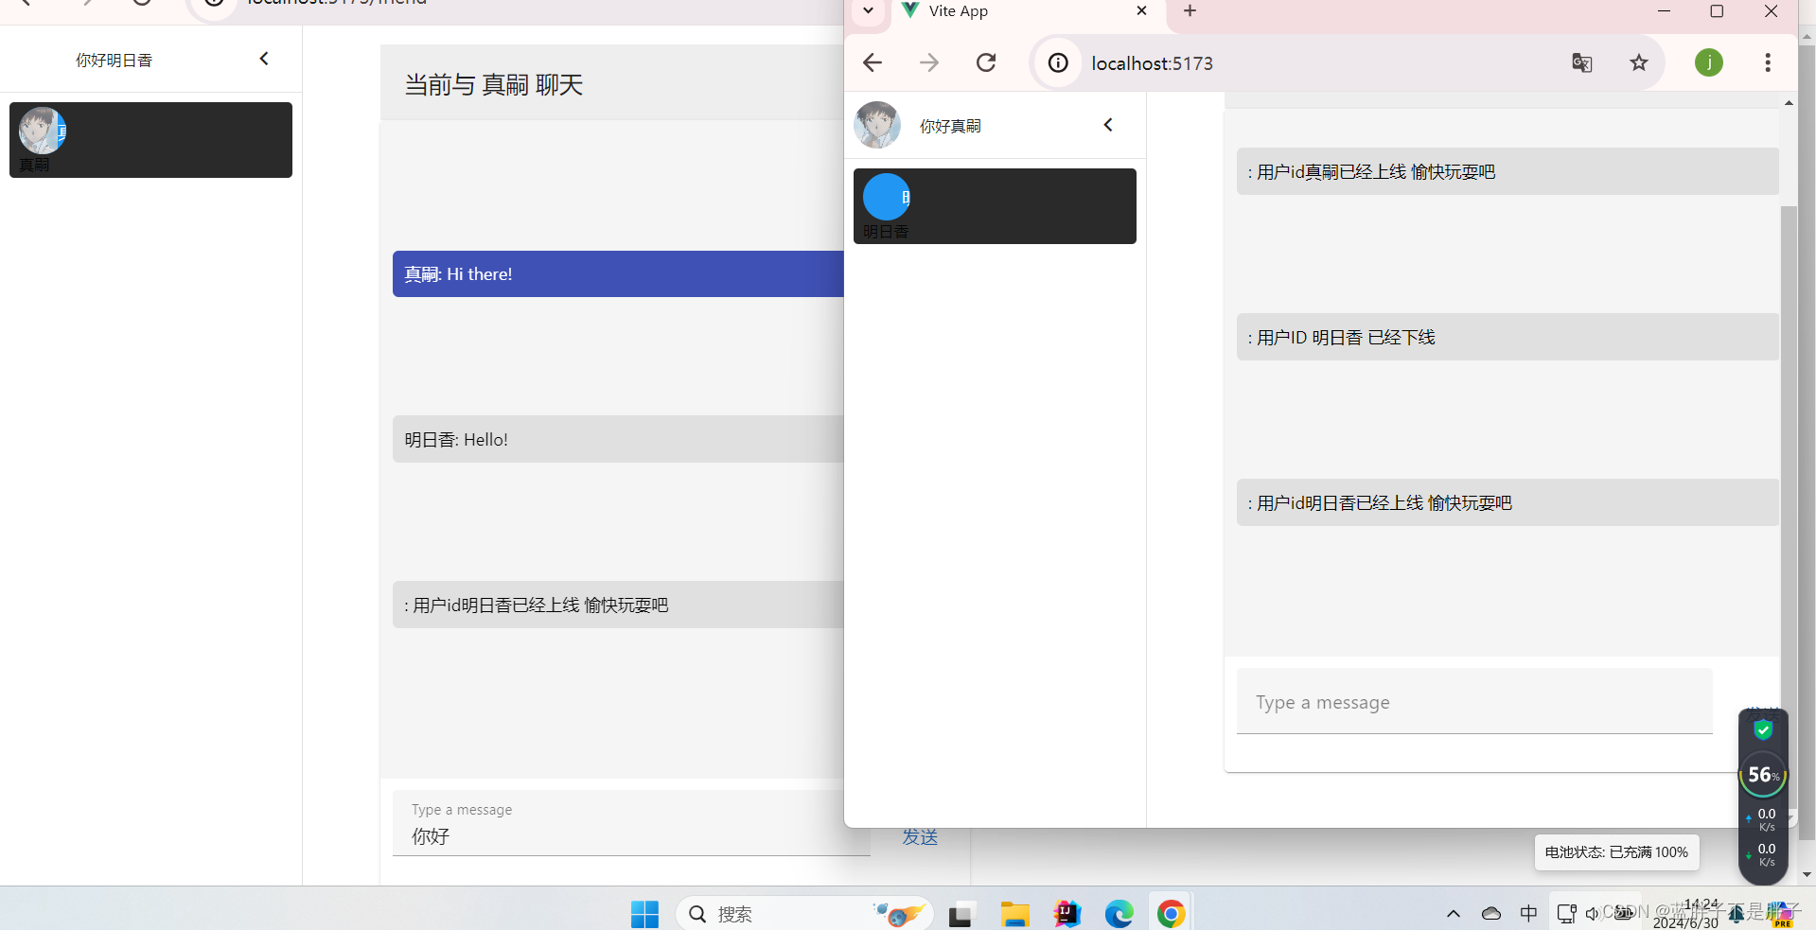View site information for localhost:5173

point(1058,62)
